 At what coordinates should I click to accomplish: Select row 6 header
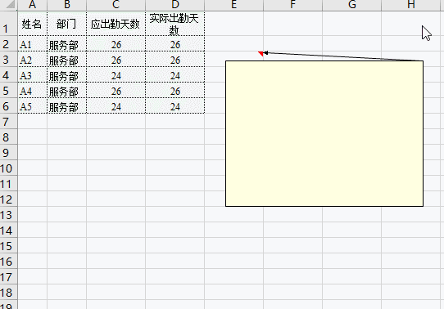[x=8, y=105]
